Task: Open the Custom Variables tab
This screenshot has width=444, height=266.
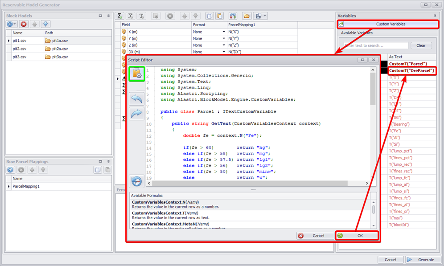Action: point(388,24)
